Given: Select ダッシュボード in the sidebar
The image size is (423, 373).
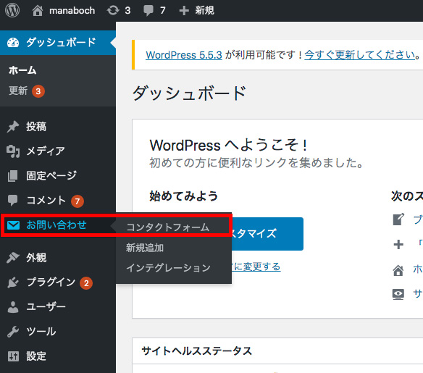Looking at the screenshot, I should coord(61,43).
